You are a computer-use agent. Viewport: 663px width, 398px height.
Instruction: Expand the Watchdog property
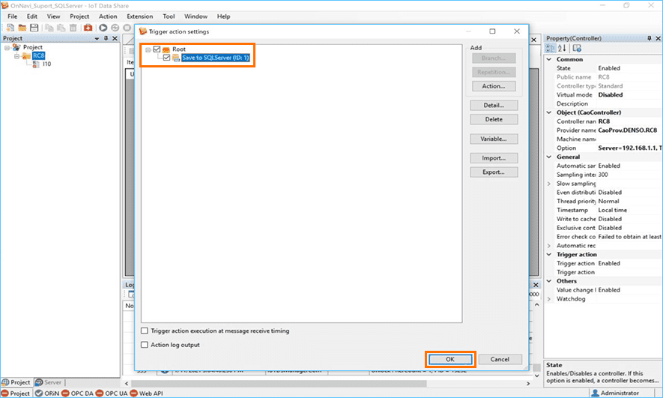coord(549,299)
